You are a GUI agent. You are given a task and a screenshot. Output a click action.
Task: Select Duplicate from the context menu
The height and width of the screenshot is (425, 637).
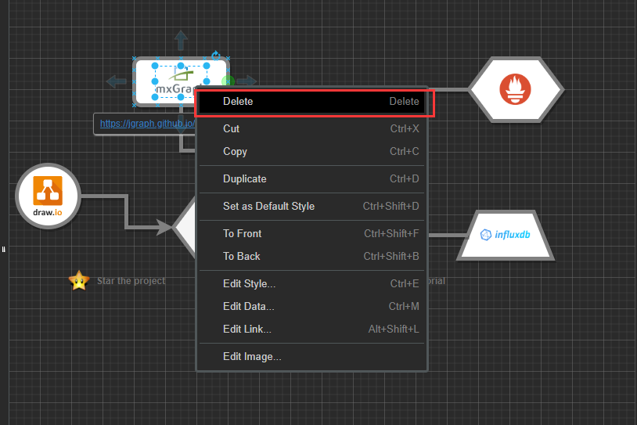tap(312, 178)
